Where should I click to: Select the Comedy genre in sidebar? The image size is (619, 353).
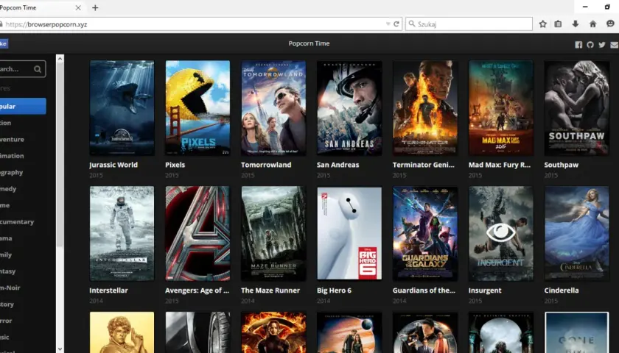click(8, 189)
